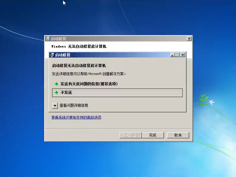
Task: Click the disabled 上一步(B) button
Action: [x=131, y=135]
